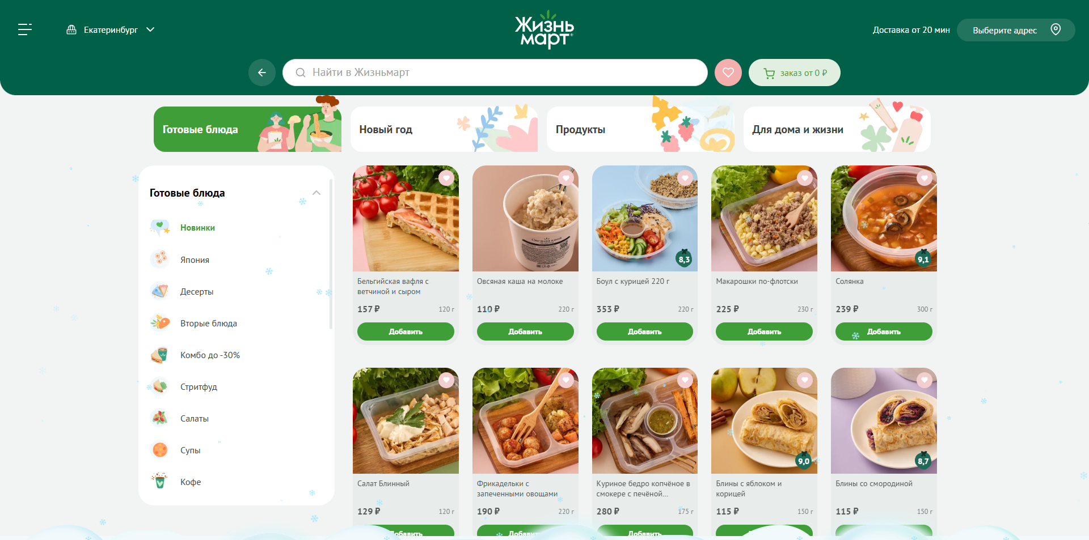
Task: Open favorites with the pink heart icon
Action: [x=728, y=73]
